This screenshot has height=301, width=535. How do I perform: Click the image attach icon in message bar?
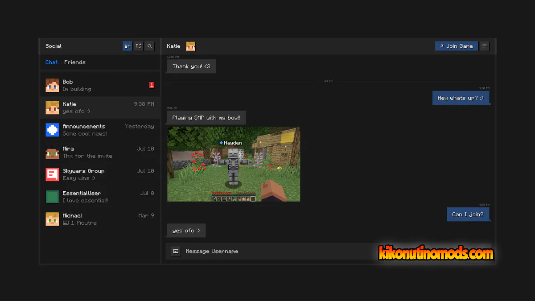click(x=176, y=252)
